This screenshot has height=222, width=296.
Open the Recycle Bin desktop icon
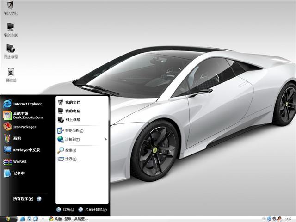coord(11,75)
